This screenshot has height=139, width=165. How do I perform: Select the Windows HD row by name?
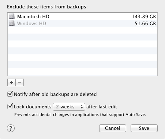[x=31, y=23]
